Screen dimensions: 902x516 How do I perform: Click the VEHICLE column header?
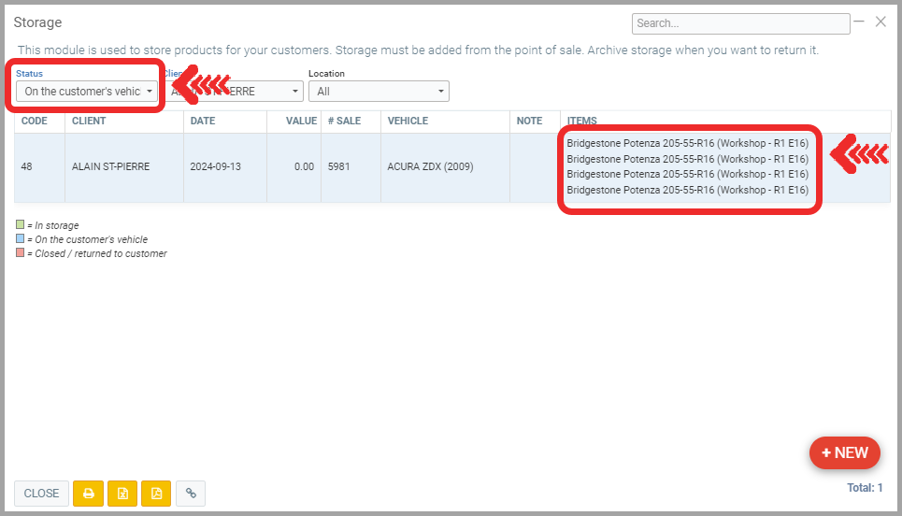point(408,122)
